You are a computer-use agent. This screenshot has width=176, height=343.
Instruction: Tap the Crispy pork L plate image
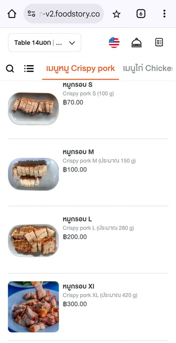click(x=33, y=241)
